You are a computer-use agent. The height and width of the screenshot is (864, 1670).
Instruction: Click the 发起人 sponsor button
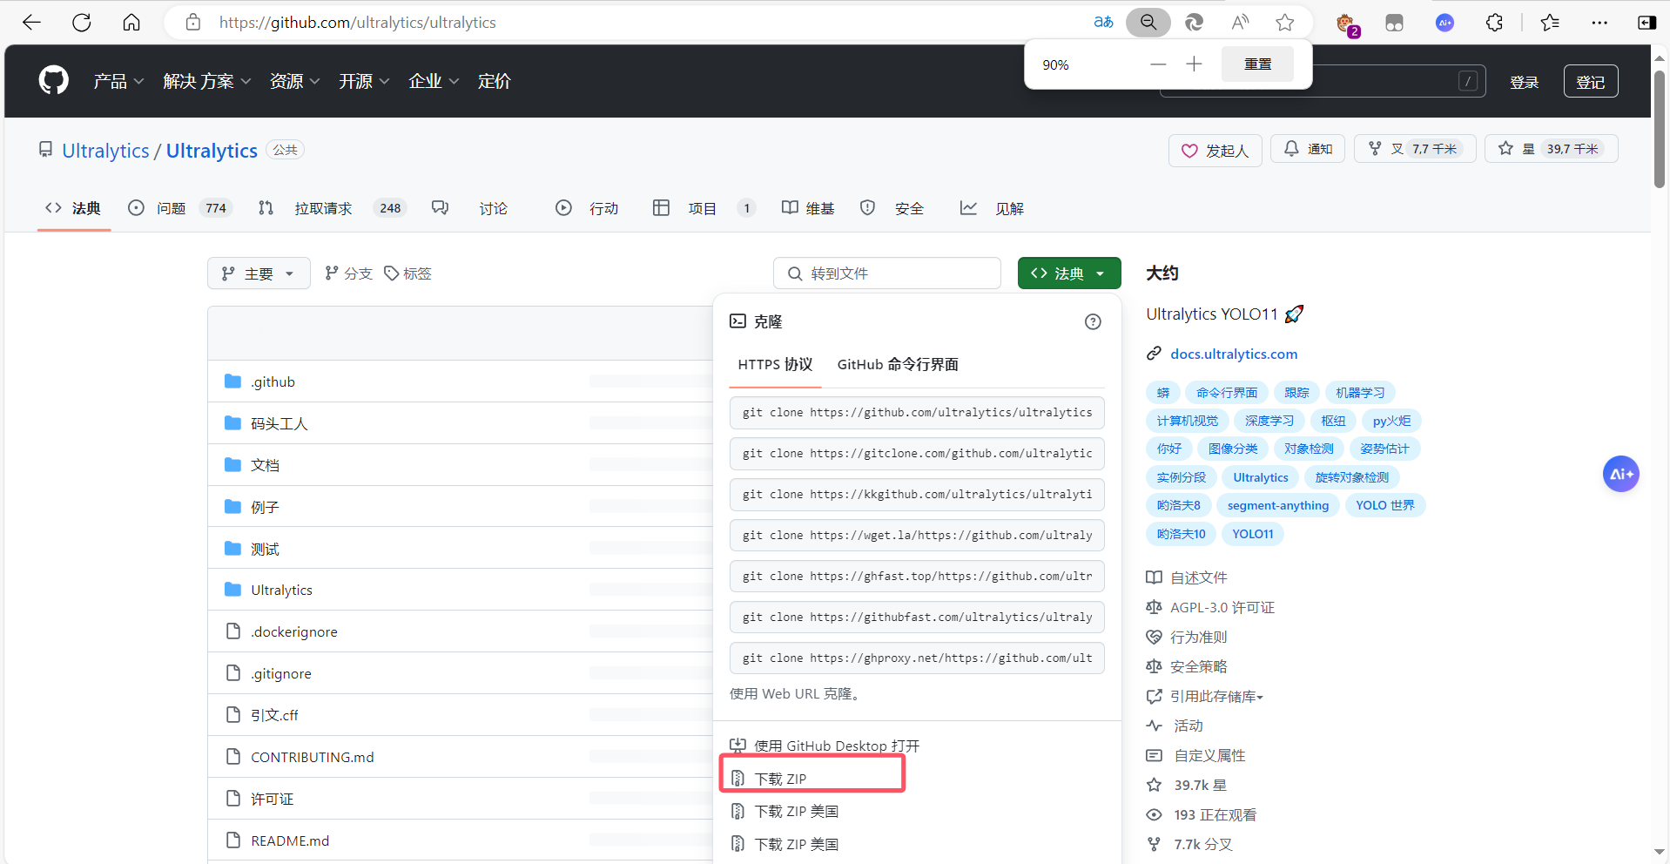[1215, 151]
